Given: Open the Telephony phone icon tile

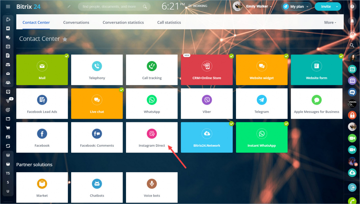Looking at the screenshot, I should pyautogui.click(x=97, y=66).
